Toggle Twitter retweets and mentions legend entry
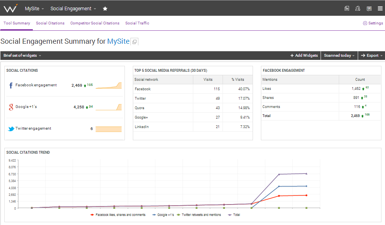385x225 pixels. pos(199,215)
